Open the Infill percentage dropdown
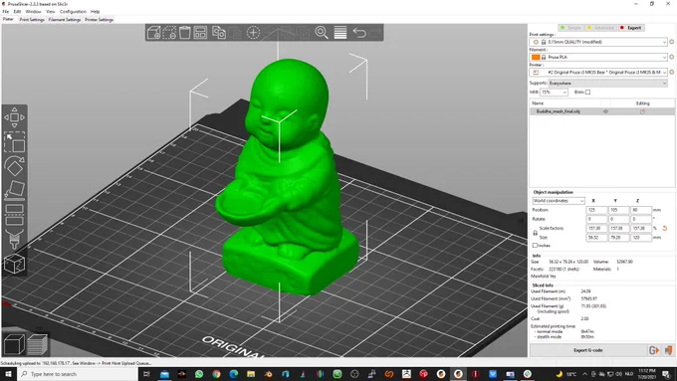 coord(554,93)
